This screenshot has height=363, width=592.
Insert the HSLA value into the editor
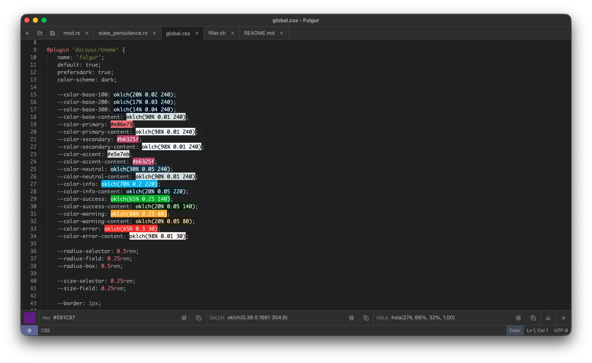coord(518,318)
